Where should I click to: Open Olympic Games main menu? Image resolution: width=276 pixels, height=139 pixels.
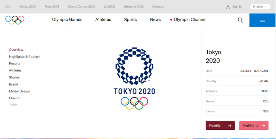tap(67, 20)
